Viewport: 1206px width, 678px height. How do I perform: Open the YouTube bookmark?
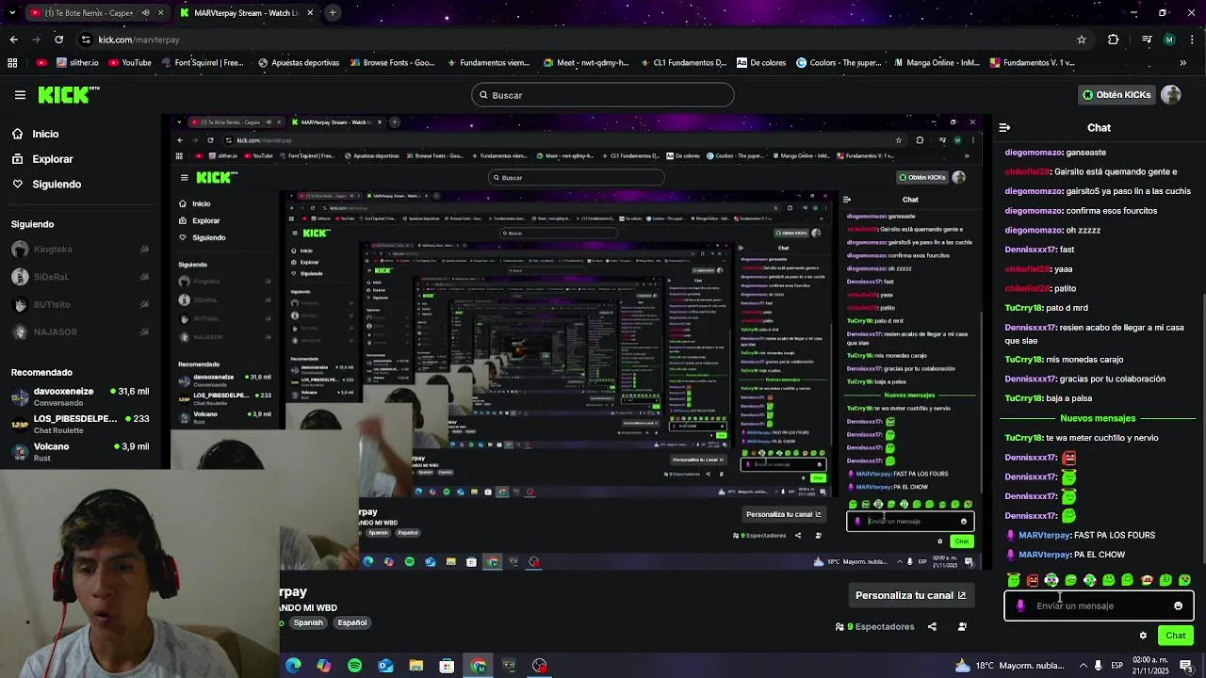point(130,63)
